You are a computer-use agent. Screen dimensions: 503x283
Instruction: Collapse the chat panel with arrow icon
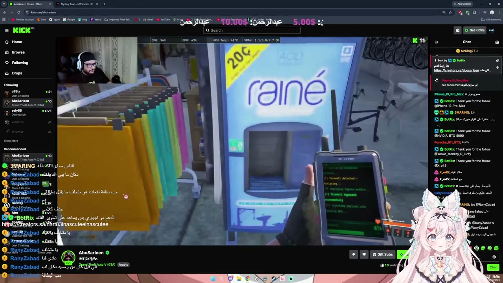point(436,42)
